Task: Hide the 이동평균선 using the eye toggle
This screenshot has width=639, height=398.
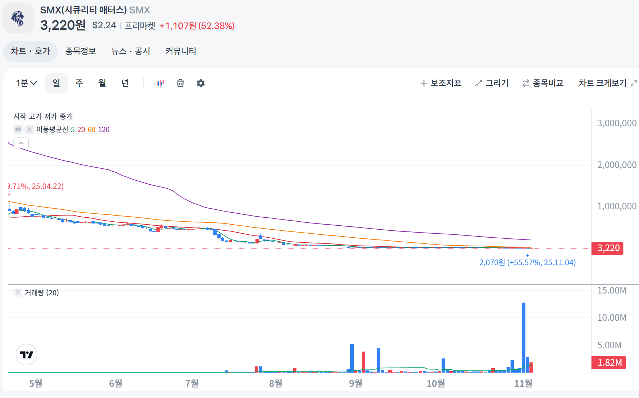Action: pyautogui.click(x=18, y=130)
